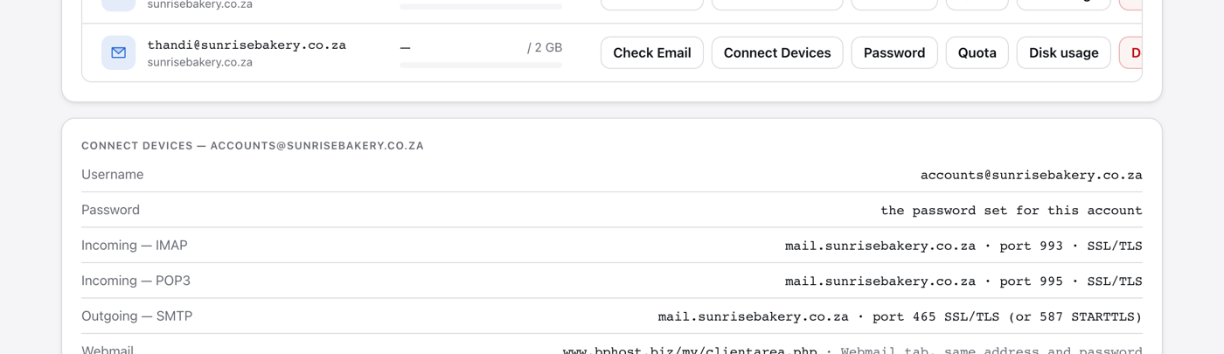Select the SMTP port 465 server details
Viewport: 1224px width, 354px height.
click(900, 316)
